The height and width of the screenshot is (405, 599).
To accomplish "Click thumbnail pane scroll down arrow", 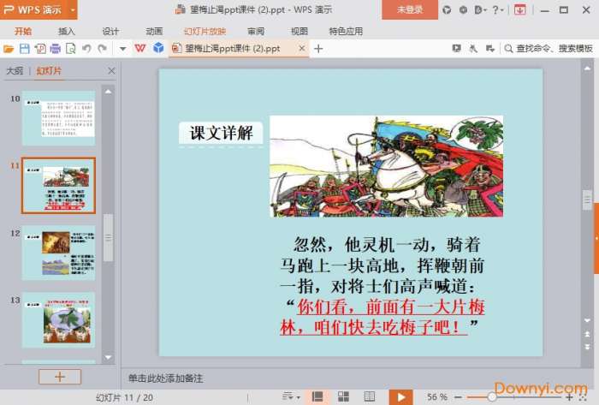I will point(108,357).
